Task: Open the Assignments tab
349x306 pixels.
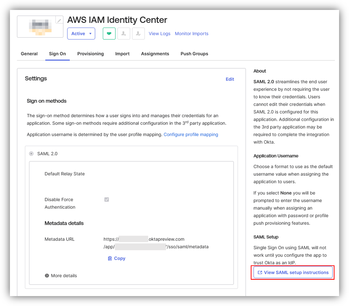Action: [x=155, y=54]
